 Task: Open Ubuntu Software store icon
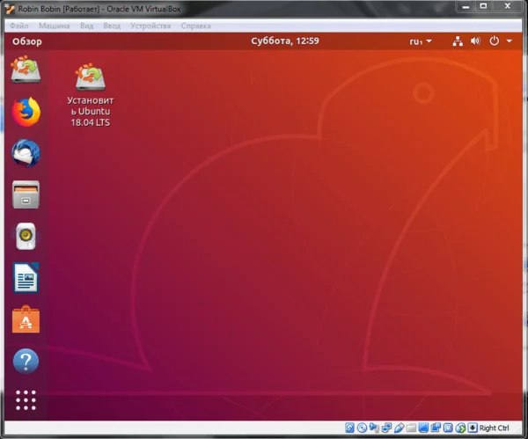click(26, 320)
